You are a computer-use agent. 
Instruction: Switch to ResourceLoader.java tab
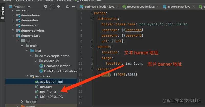[x=141, y=7]
